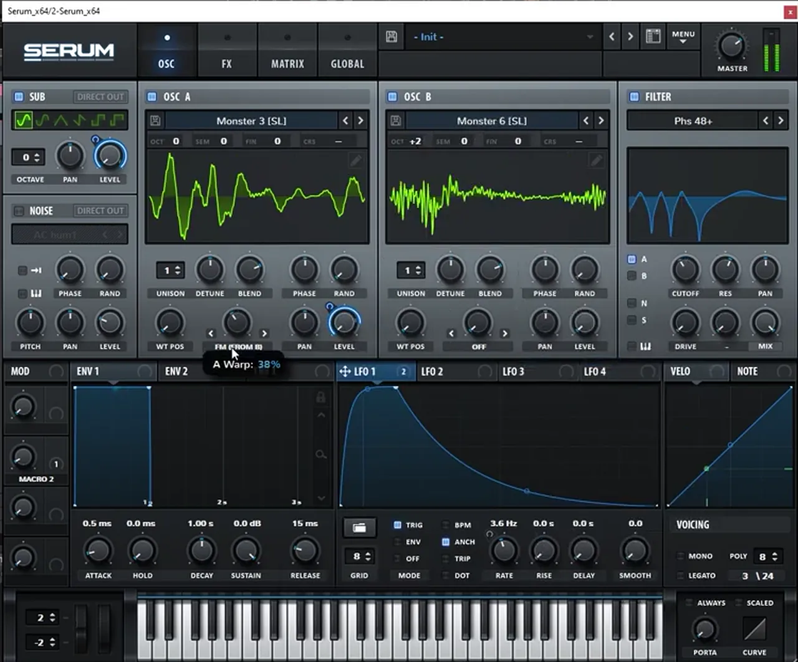Toggle the SUB oscillator on/off
Viewport: 798px width, 662px height.
point(19,97)
